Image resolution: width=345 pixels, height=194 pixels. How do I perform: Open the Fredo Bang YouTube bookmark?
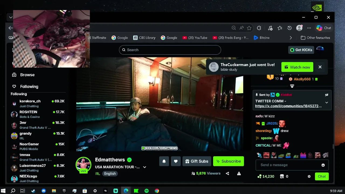click(230, 38)
